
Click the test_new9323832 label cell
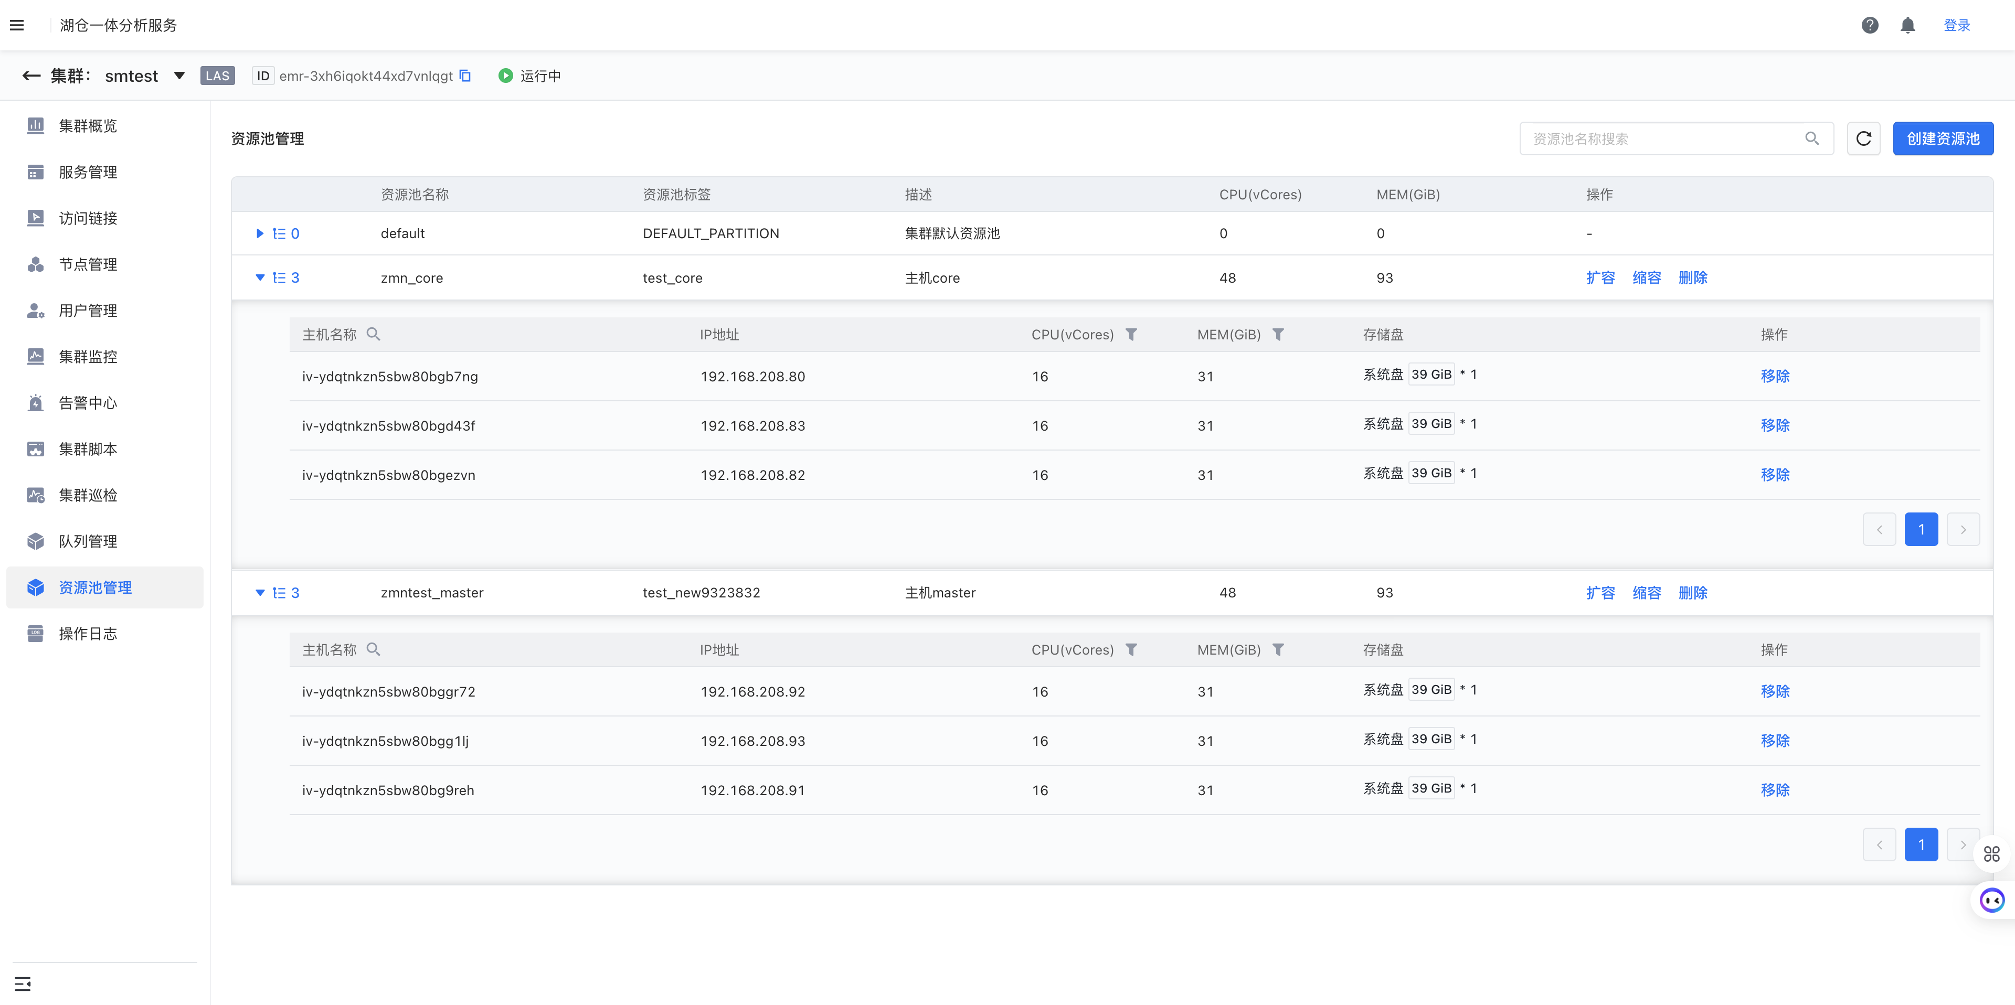[701, 593]
